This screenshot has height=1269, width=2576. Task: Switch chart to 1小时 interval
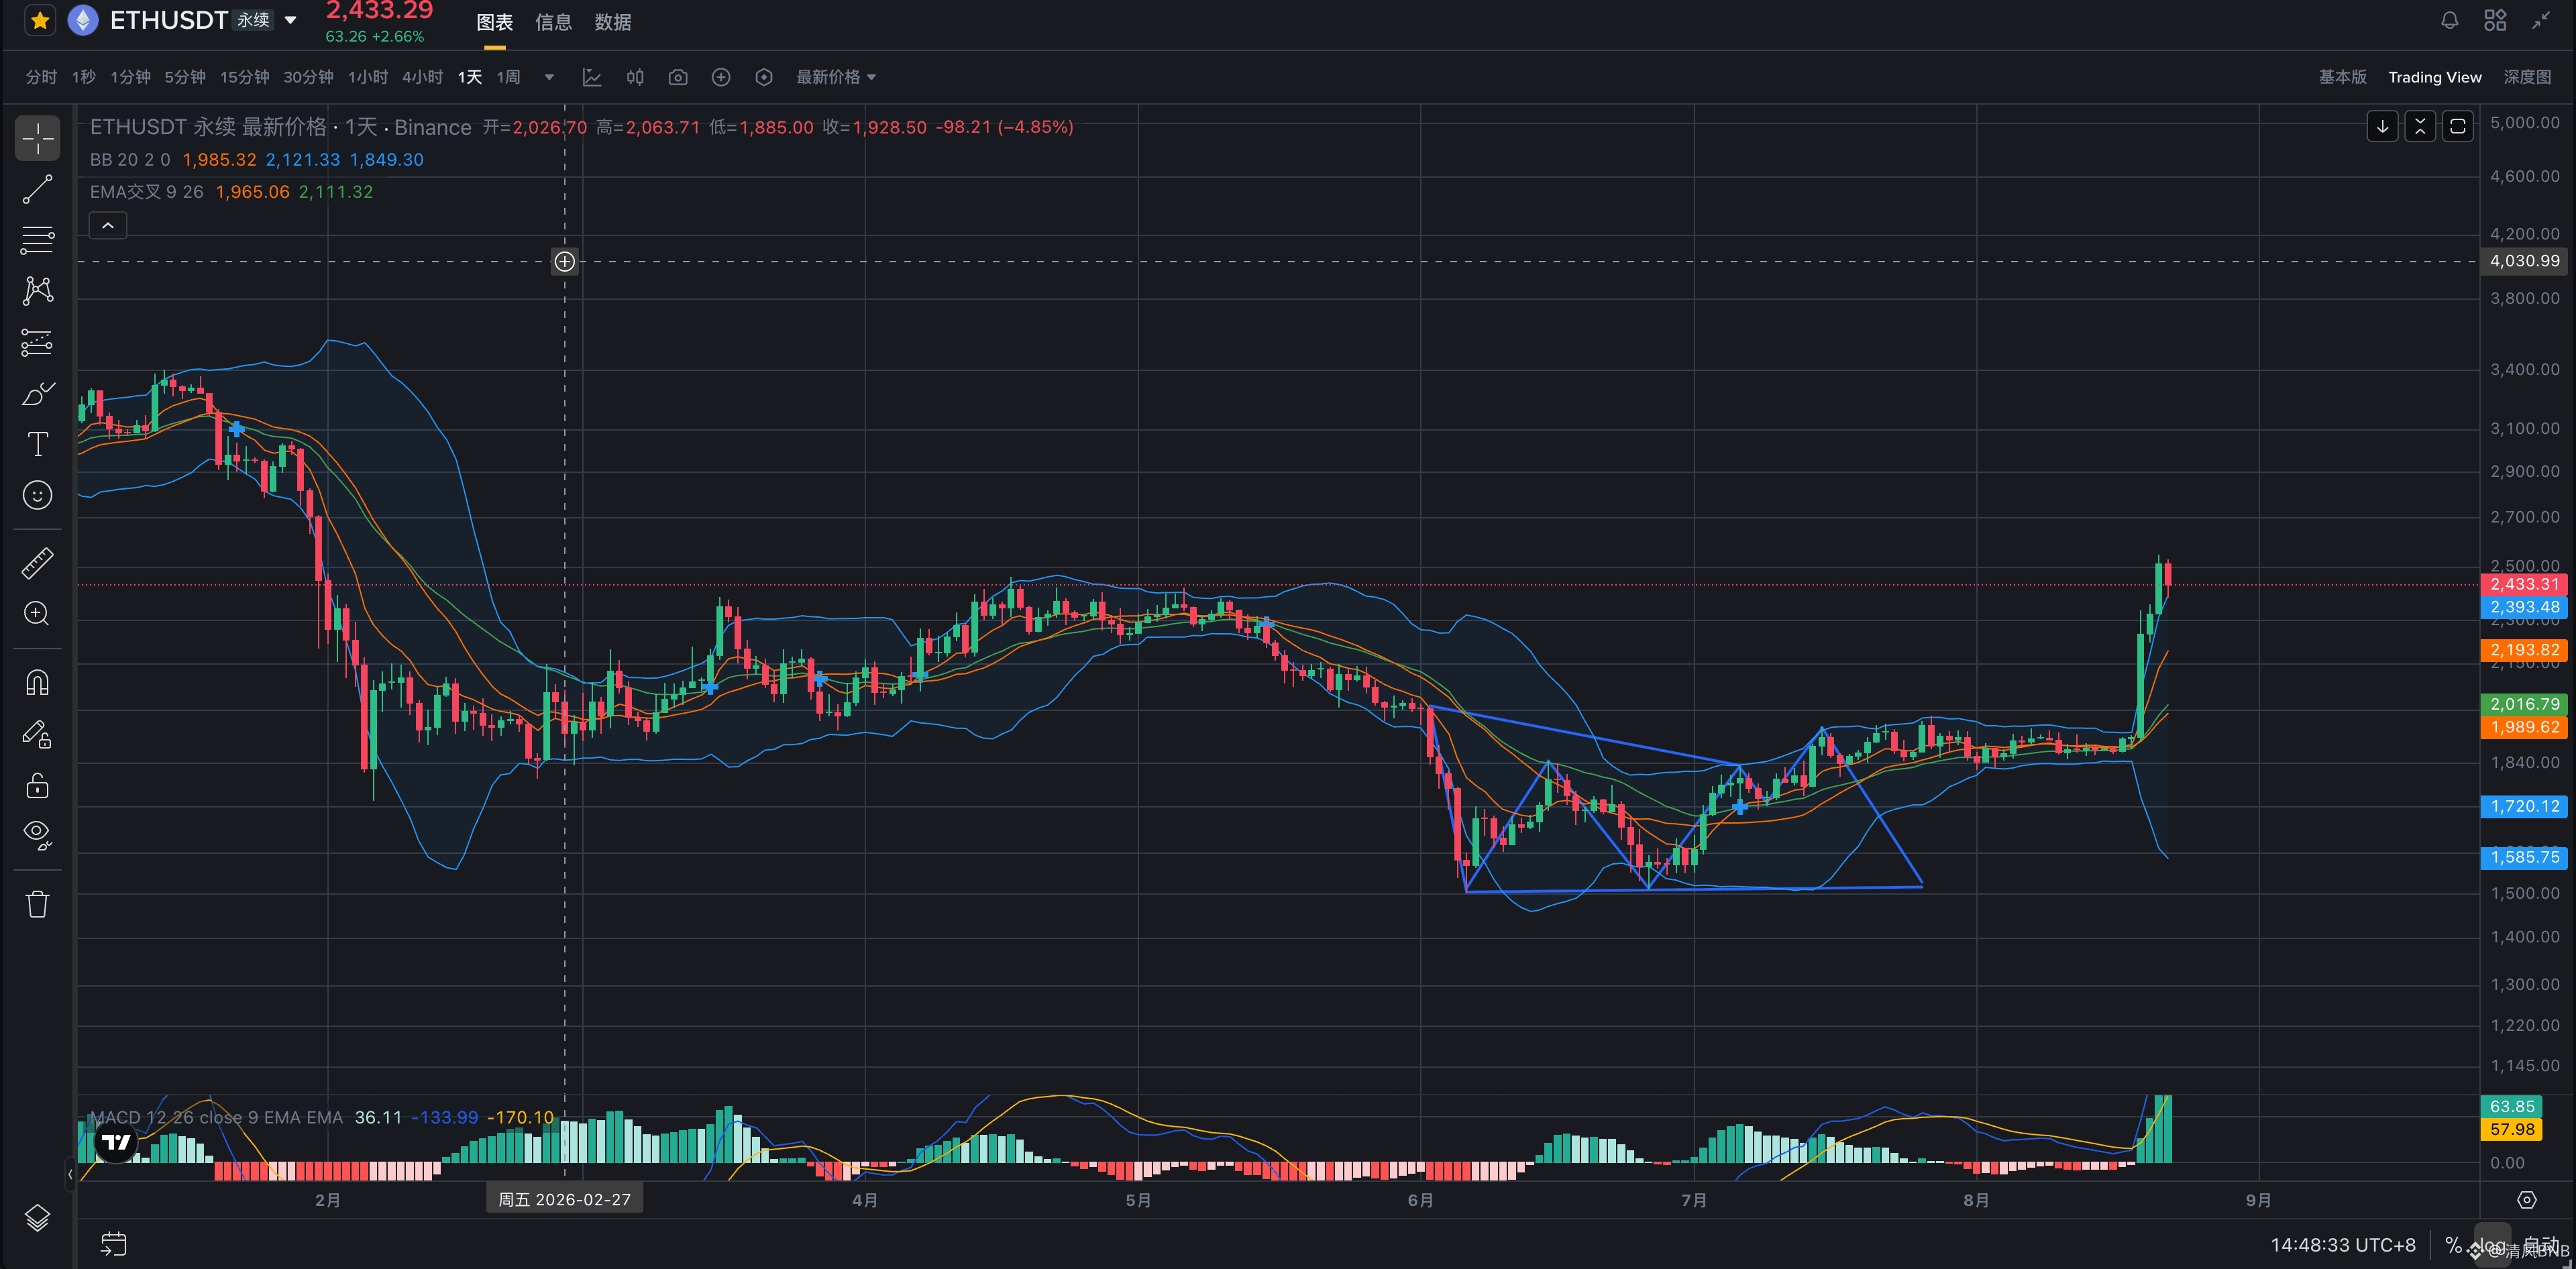368,77
